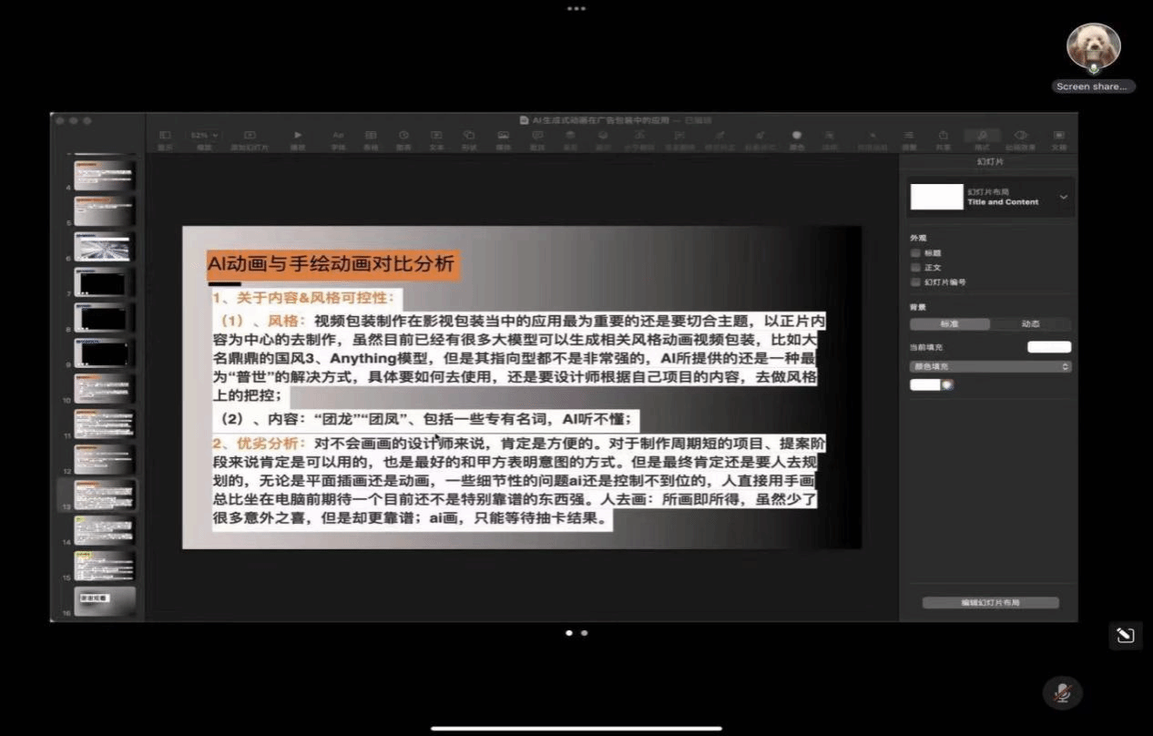
Task: Open the zoom percentage dropdown
Action: (x=204, y=135)
